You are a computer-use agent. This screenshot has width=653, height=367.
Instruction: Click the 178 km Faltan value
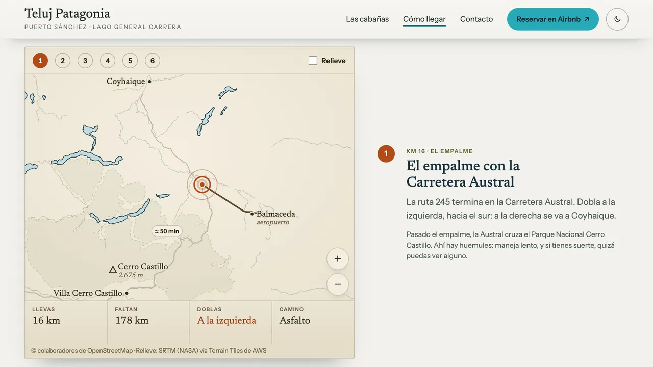pos(132,321)
